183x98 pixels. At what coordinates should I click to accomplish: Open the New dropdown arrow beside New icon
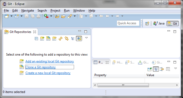click(x=11, y=16)
